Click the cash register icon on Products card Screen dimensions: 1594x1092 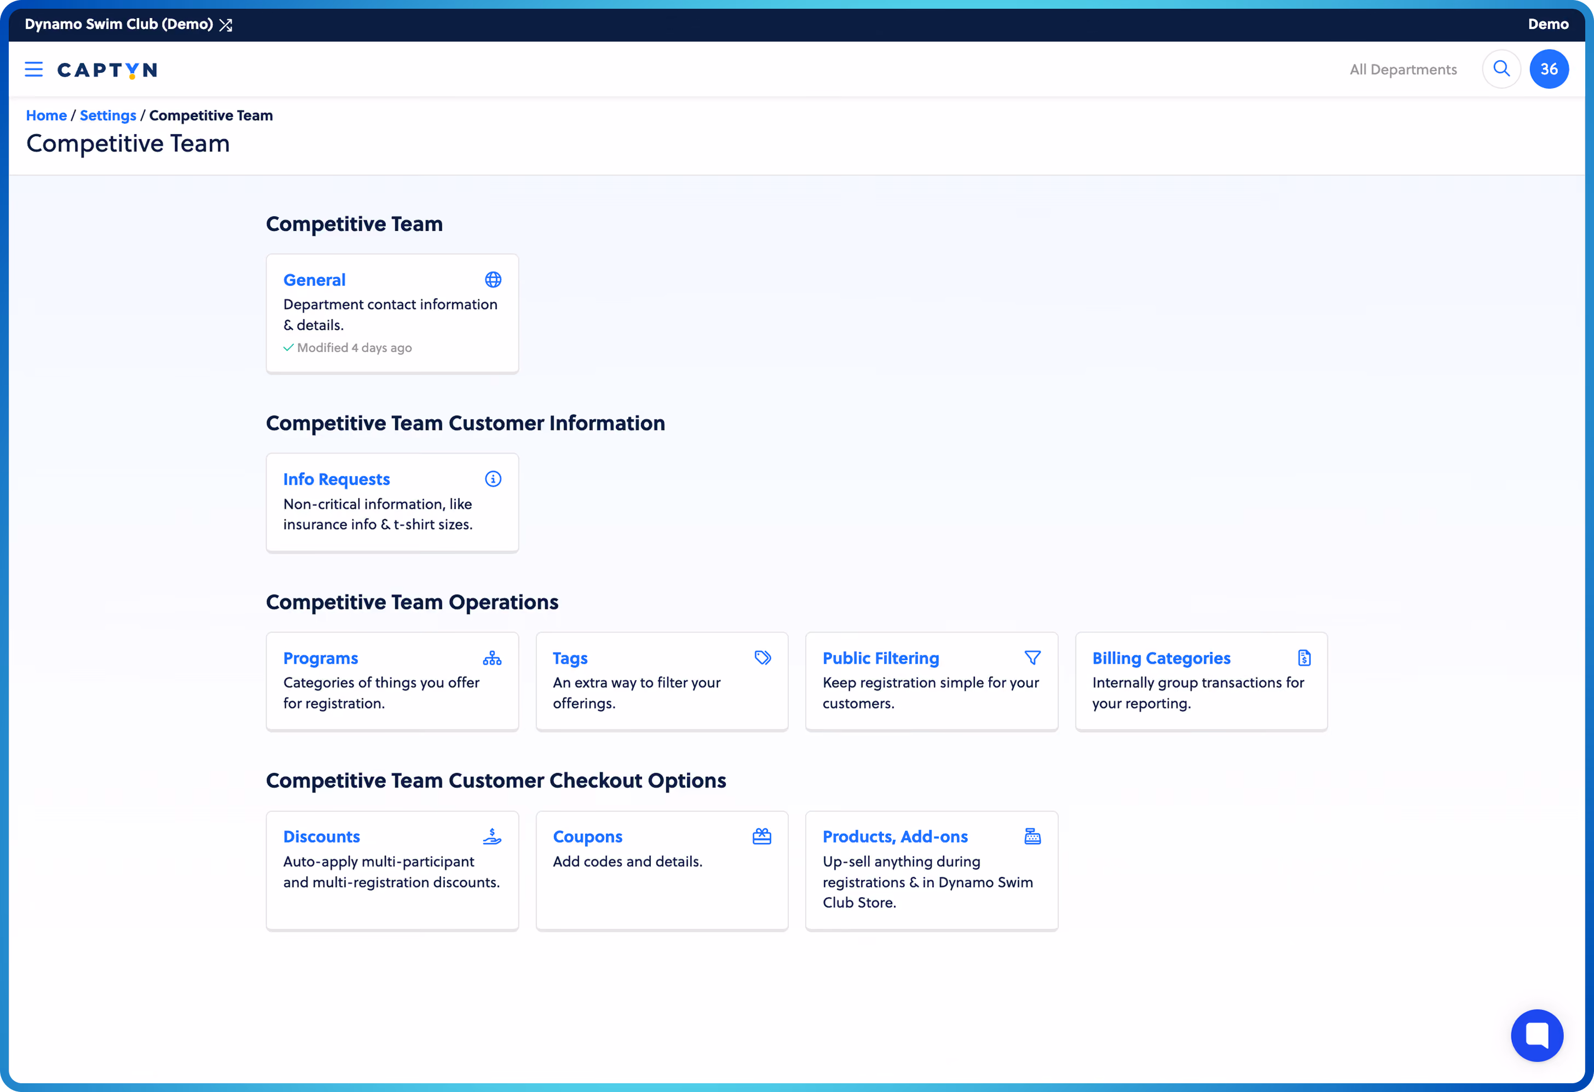[1032, 837]
